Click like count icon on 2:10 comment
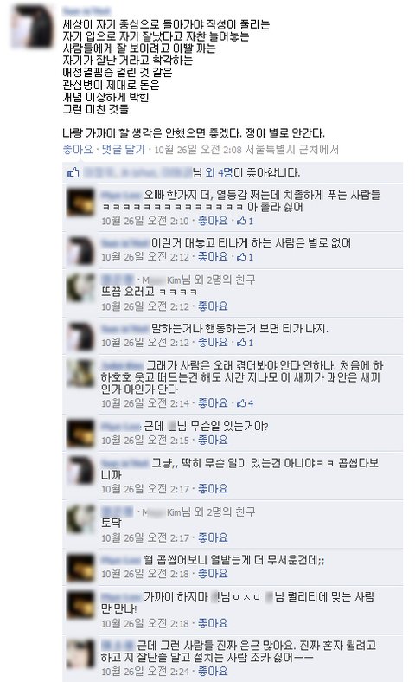The image size is (415, 682). coord(245,221)
